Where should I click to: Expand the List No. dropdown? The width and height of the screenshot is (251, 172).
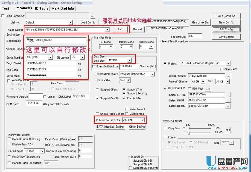point(71,22)
